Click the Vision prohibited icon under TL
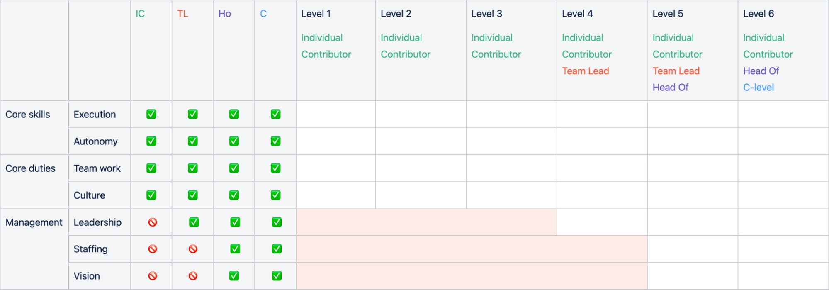Screen dimensions: 829x290 [193, 276]
